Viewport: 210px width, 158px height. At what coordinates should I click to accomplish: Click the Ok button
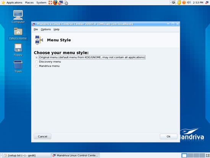tap(169, 137)
